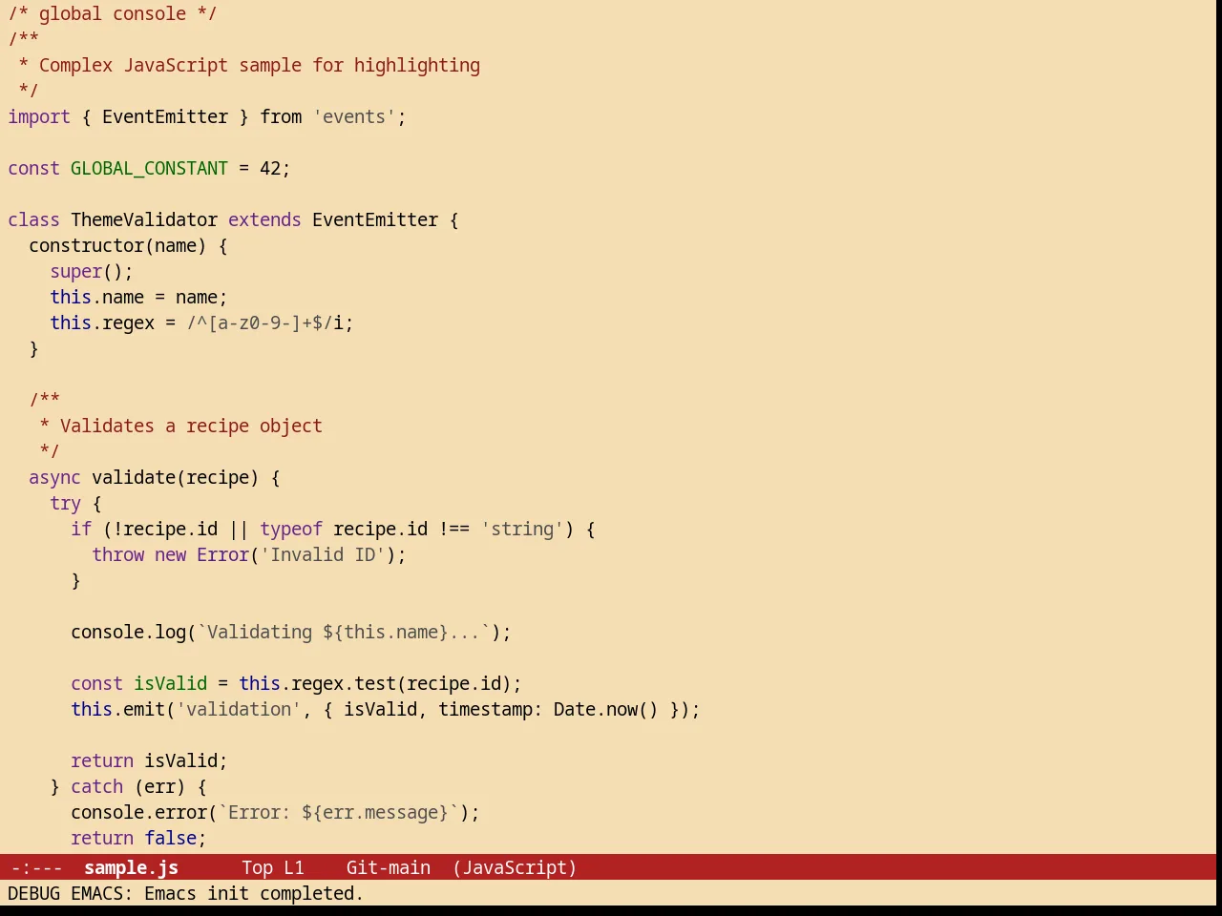Click the 'string' string literal
The image size is (1222, 916).
tap(522, 529)
